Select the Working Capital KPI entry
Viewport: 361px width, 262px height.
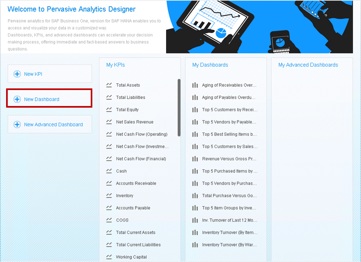(131, 257)
